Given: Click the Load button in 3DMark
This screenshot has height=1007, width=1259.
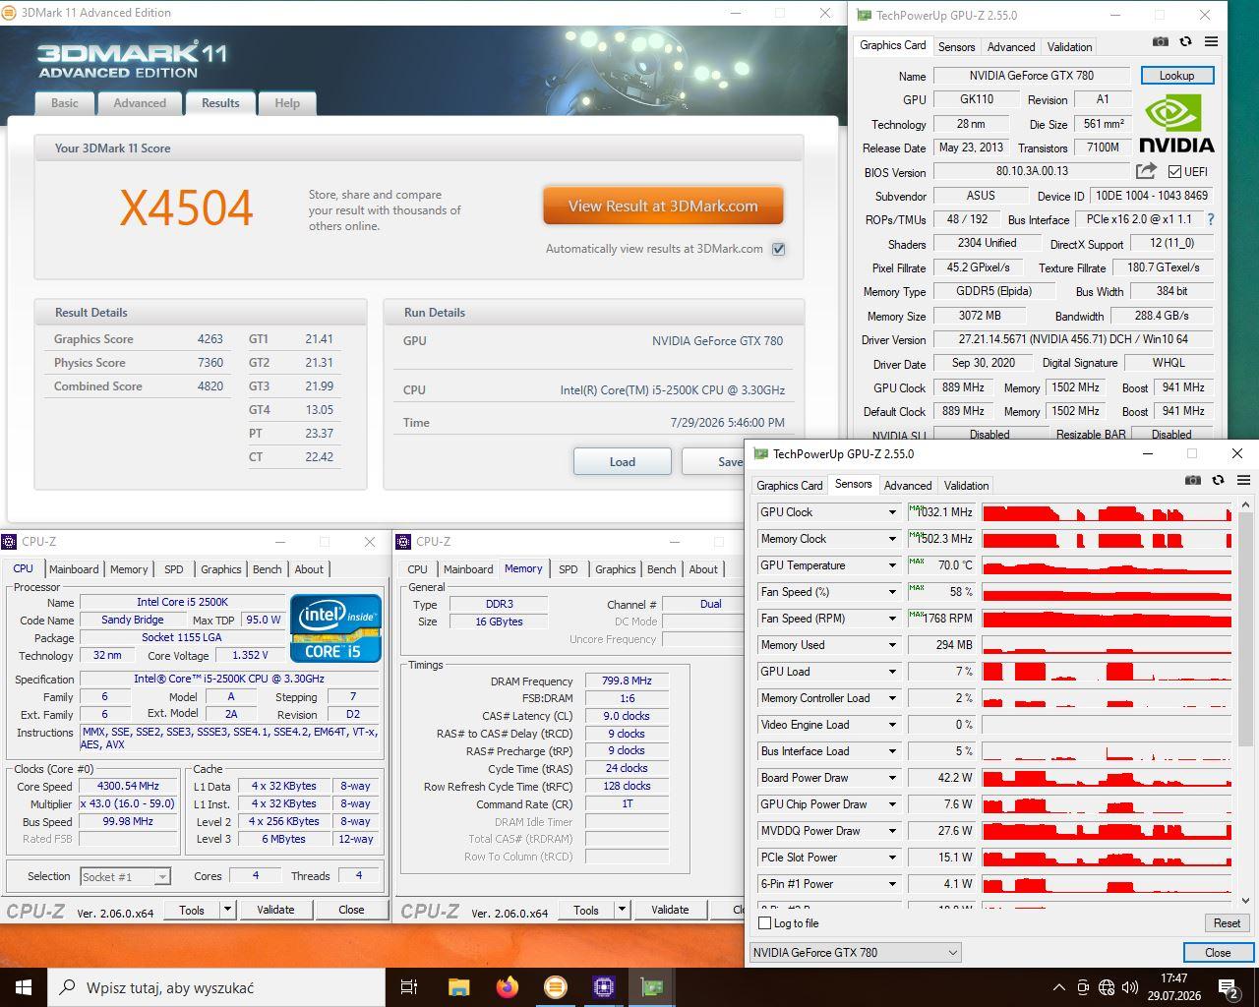Looking at the screenshot, I should (623, 461).
